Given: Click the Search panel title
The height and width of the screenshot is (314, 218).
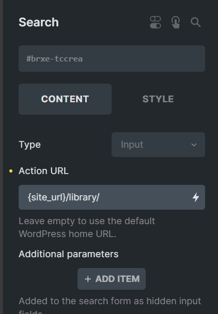Looking at the screenshot, I should click(39, 22).
